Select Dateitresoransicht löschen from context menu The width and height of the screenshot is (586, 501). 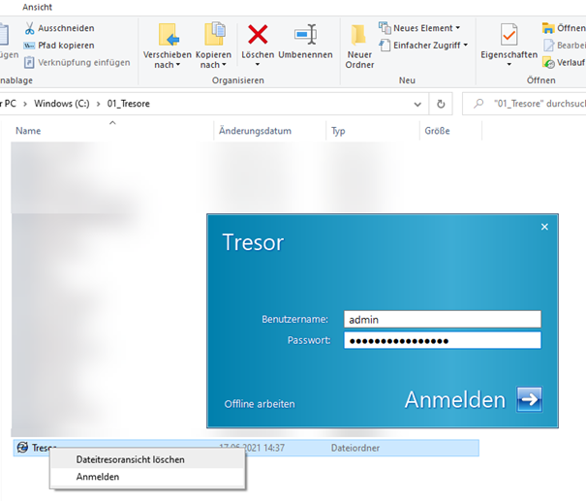click(x=130, y=459)
